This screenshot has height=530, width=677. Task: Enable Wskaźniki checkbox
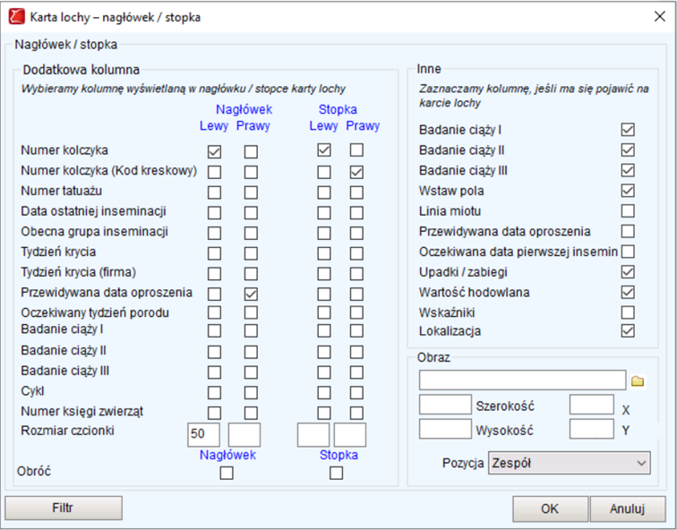628,312
